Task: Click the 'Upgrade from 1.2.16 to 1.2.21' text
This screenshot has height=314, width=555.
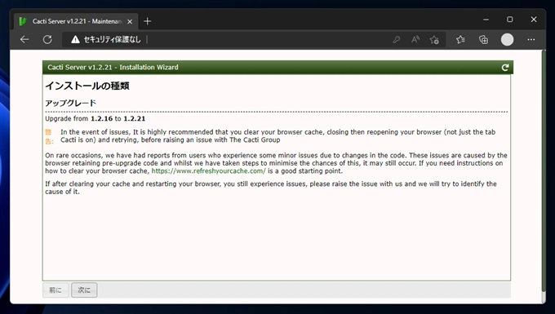Action: coord(95,118)
